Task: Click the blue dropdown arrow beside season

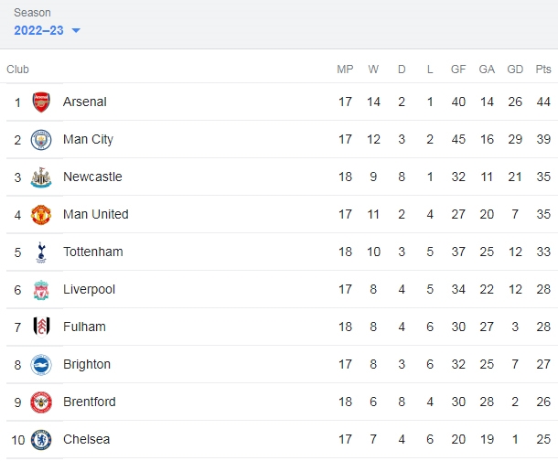Action: click(x=76, y=30)
